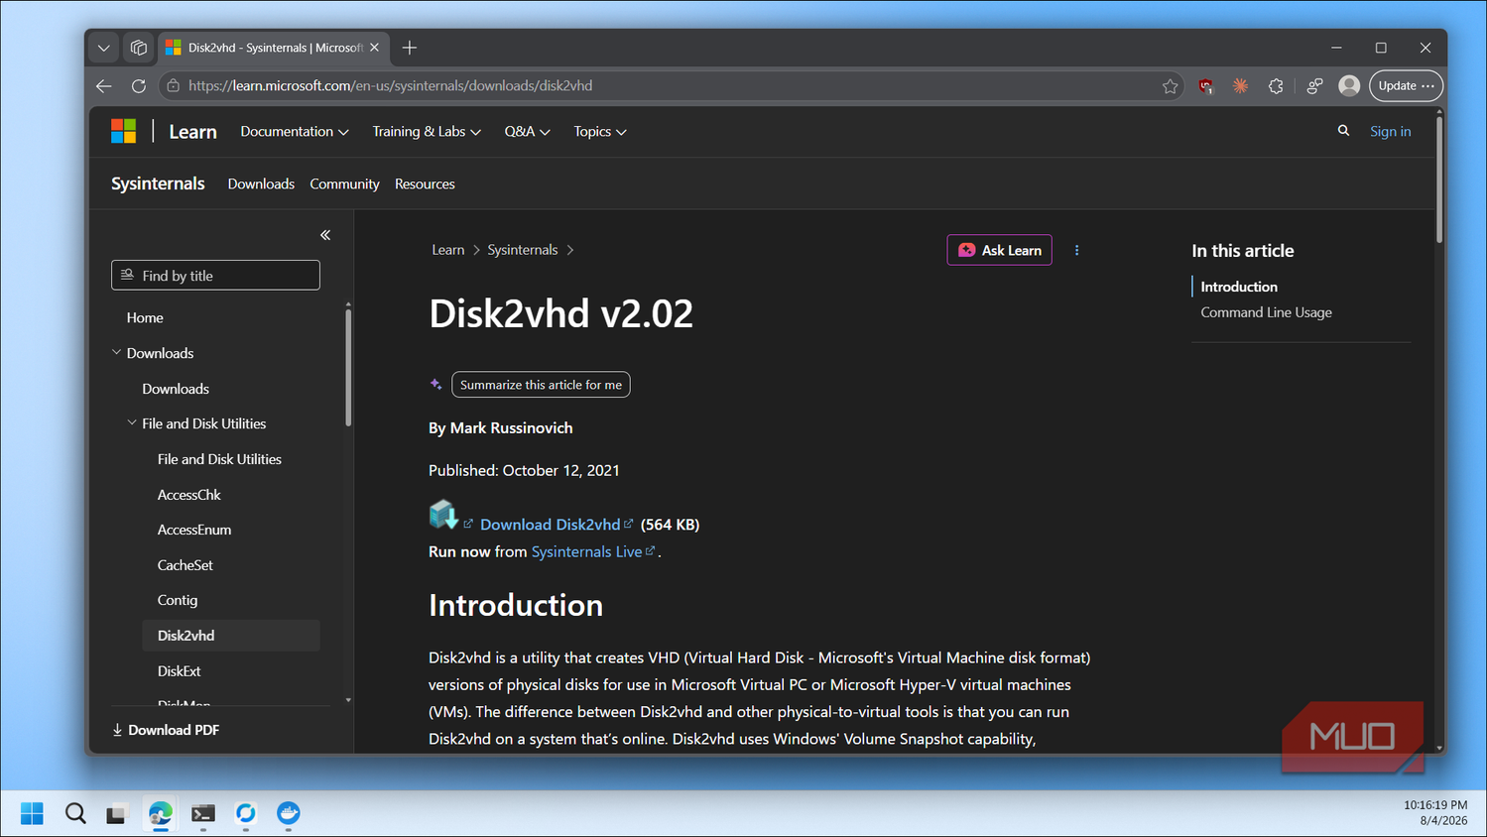Open the terminal taskbar icon
Image resolution: width=1487 pixels, height=837 pixels.
pos(203,813)
